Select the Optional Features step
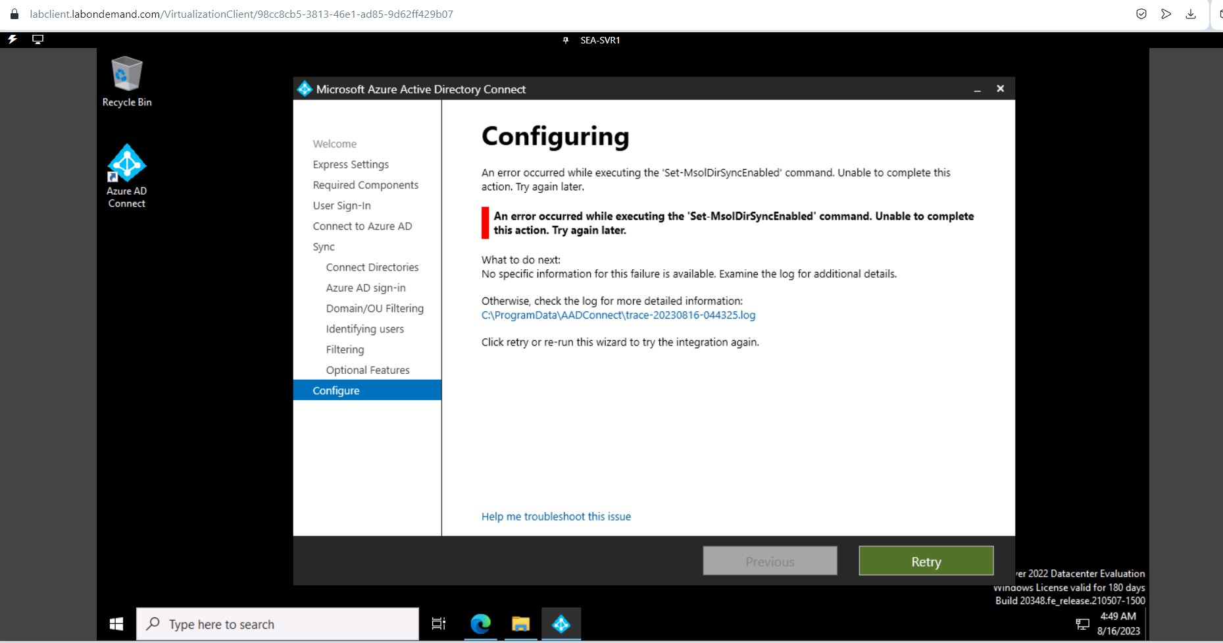The height and width of the screenshot is (643, 1223). (x=368, y=370)
